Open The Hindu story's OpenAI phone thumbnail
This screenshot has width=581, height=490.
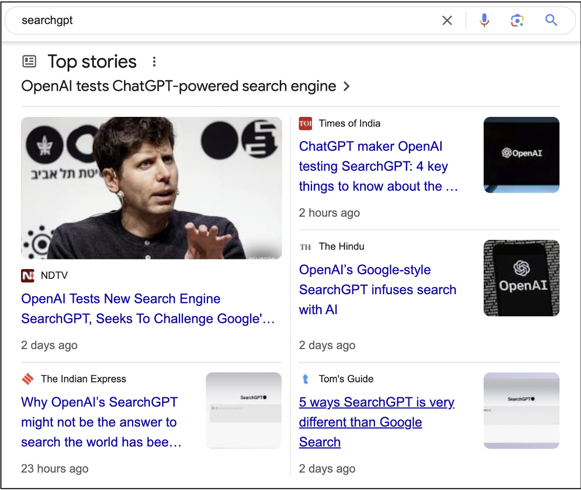tap(522, 278)
